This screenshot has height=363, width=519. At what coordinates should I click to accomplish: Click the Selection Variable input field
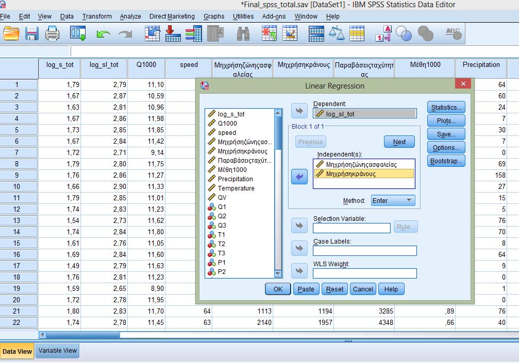point(351,228)
